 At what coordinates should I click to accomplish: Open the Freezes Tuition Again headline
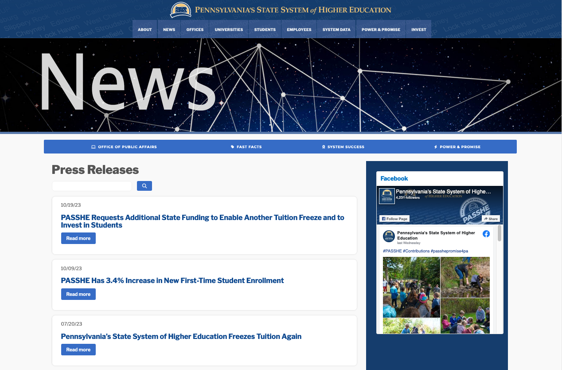tap(181, 336)
